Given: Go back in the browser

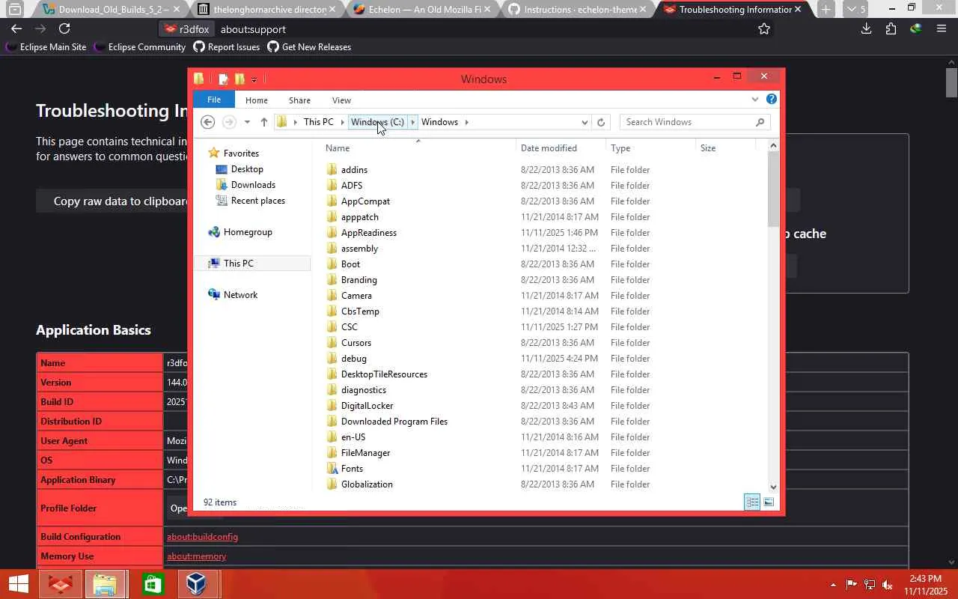Looking at the screenshot, I should pos(16,28).
